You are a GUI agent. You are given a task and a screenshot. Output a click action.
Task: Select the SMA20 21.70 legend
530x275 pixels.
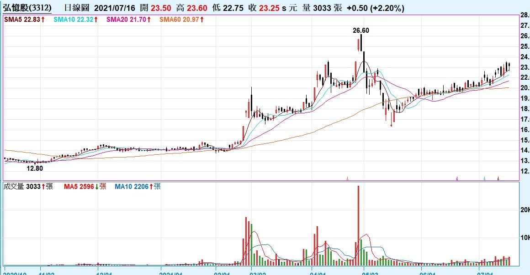click(x=129, y=20)
